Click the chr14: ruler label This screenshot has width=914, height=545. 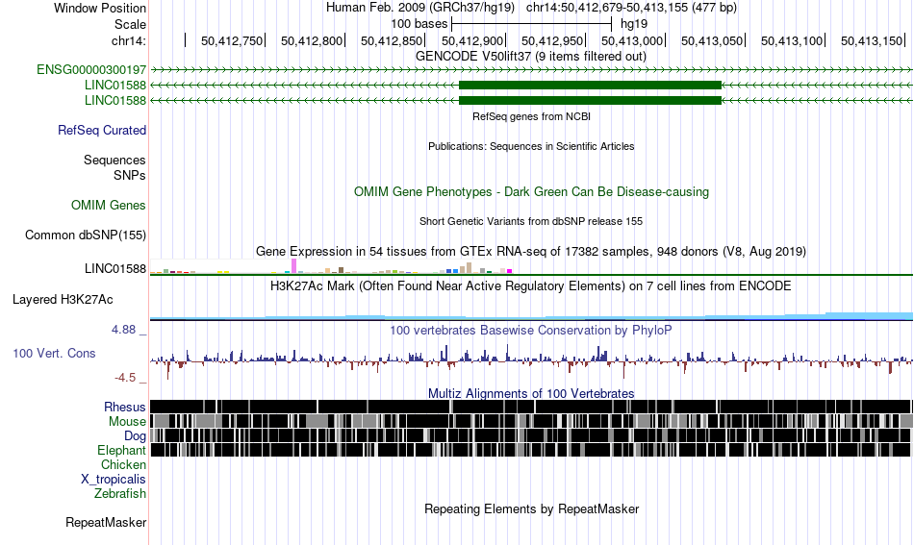(129, 40)
